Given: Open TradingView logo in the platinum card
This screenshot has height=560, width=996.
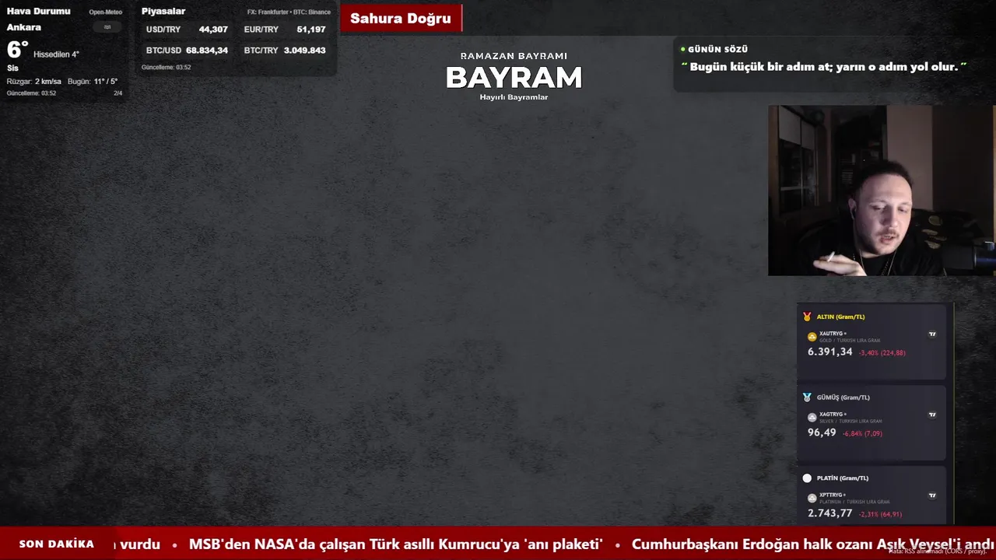Looking at the screenshot, I should pos(932,495).
